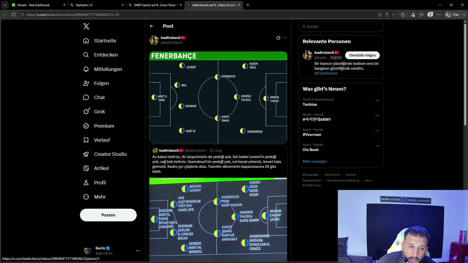The width and height of the screenshot is (468, 263).
Task: Reload the page with the refresh icon
Action: pos(14,15)
